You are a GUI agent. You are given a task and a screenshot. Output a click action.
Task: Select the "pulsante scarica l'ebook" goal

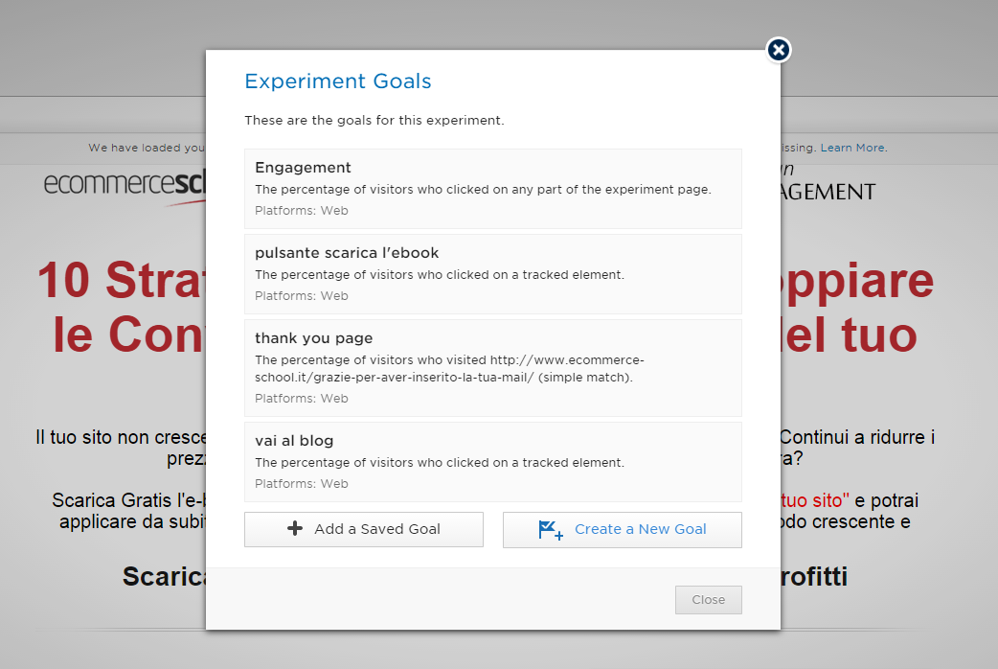click(x=347, y=253)
